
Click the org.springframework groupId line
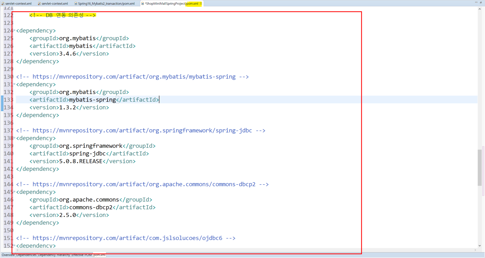[x=93, y=146]
